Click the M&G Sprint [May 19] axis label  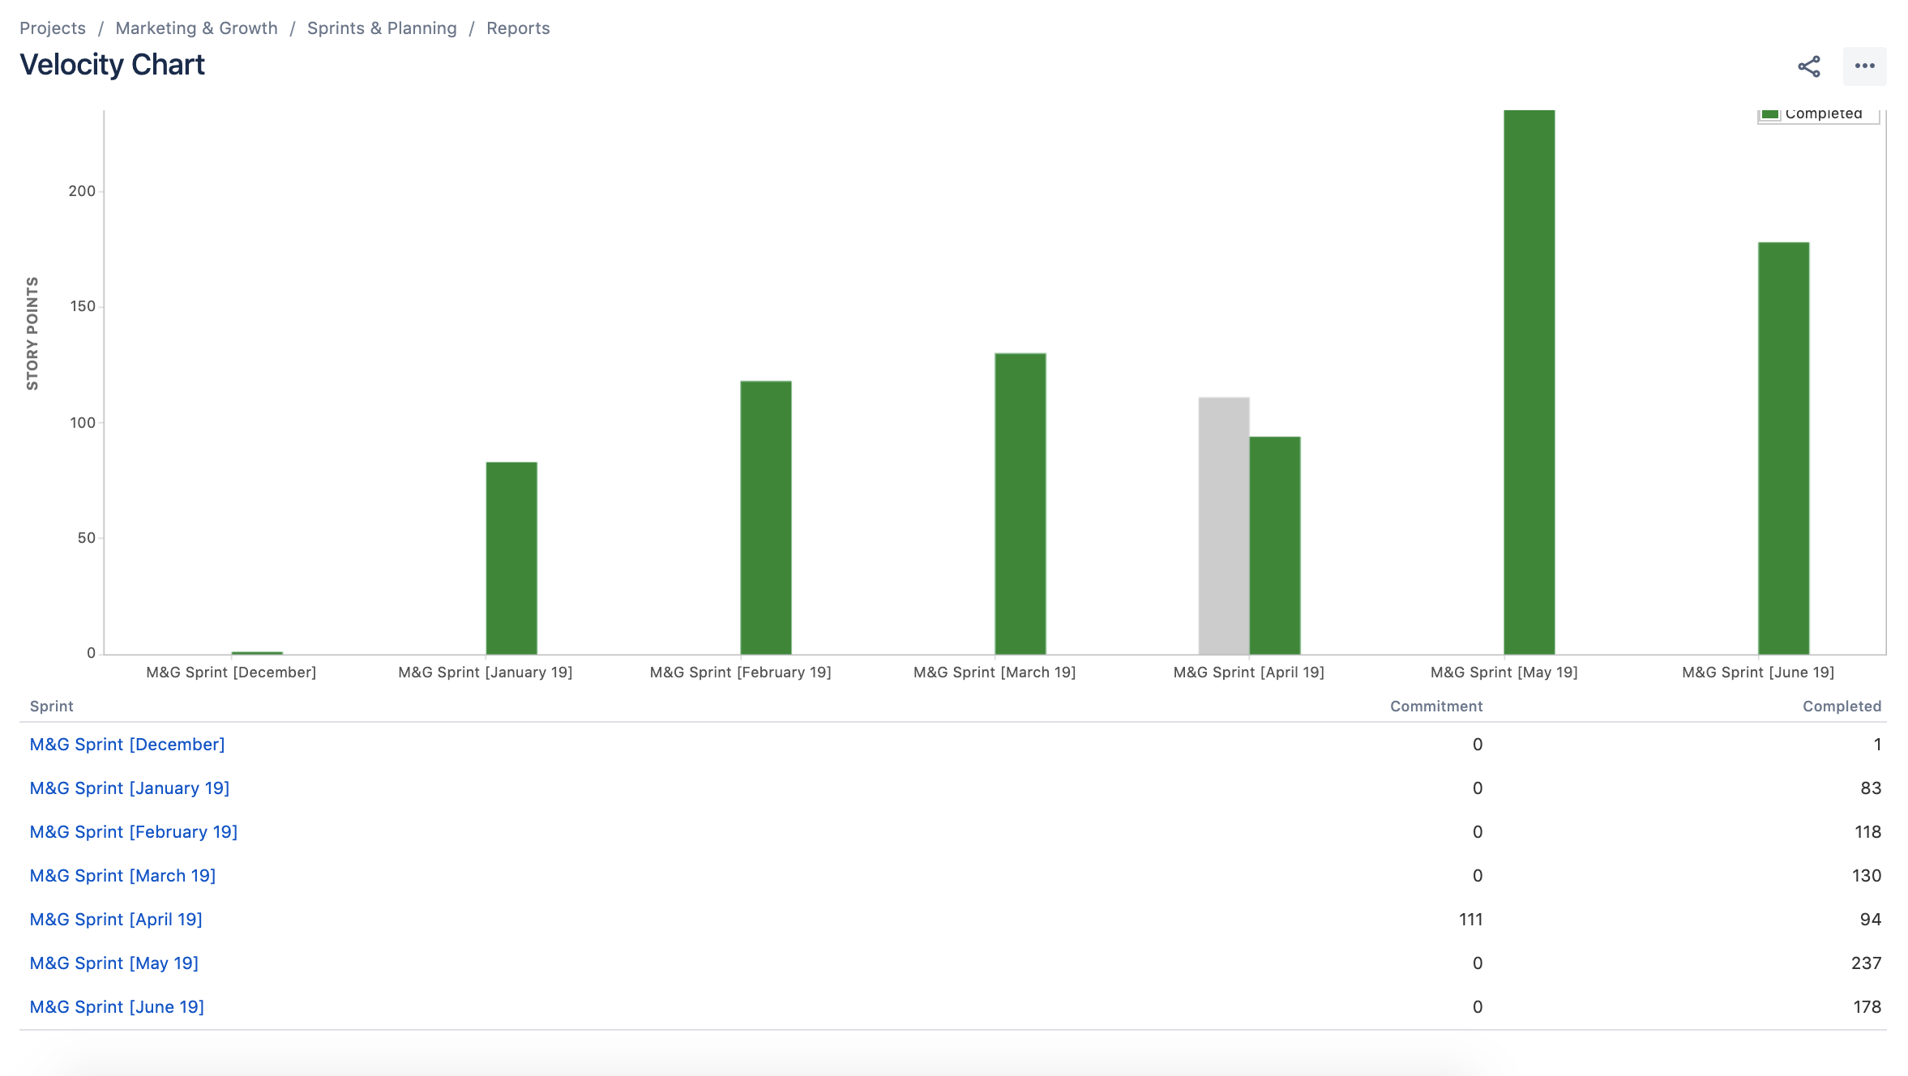click(x=1504, y=672)
